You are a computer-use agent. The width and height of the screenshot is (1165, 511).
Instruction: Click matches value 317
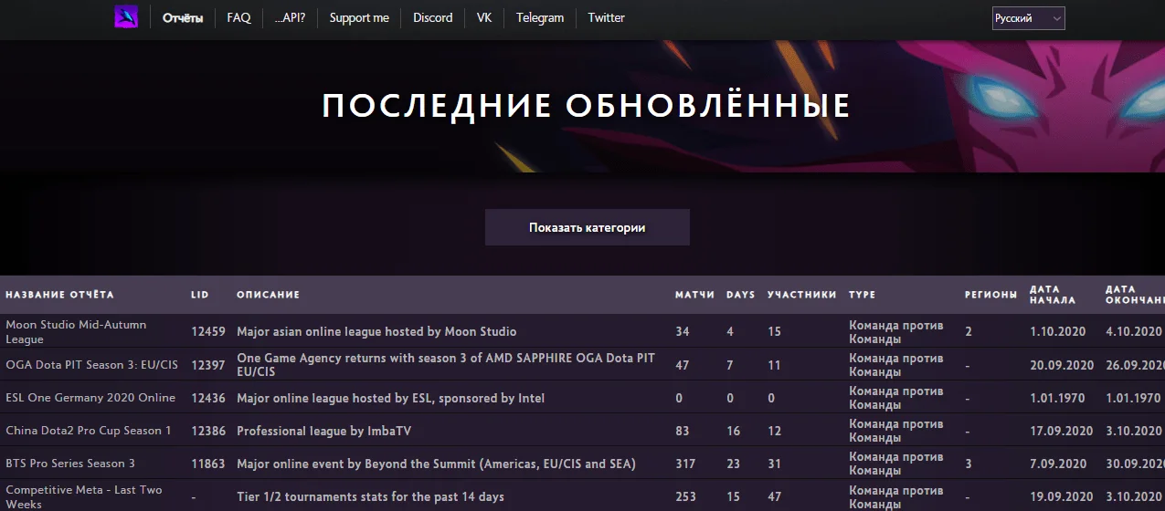[685, 463]
